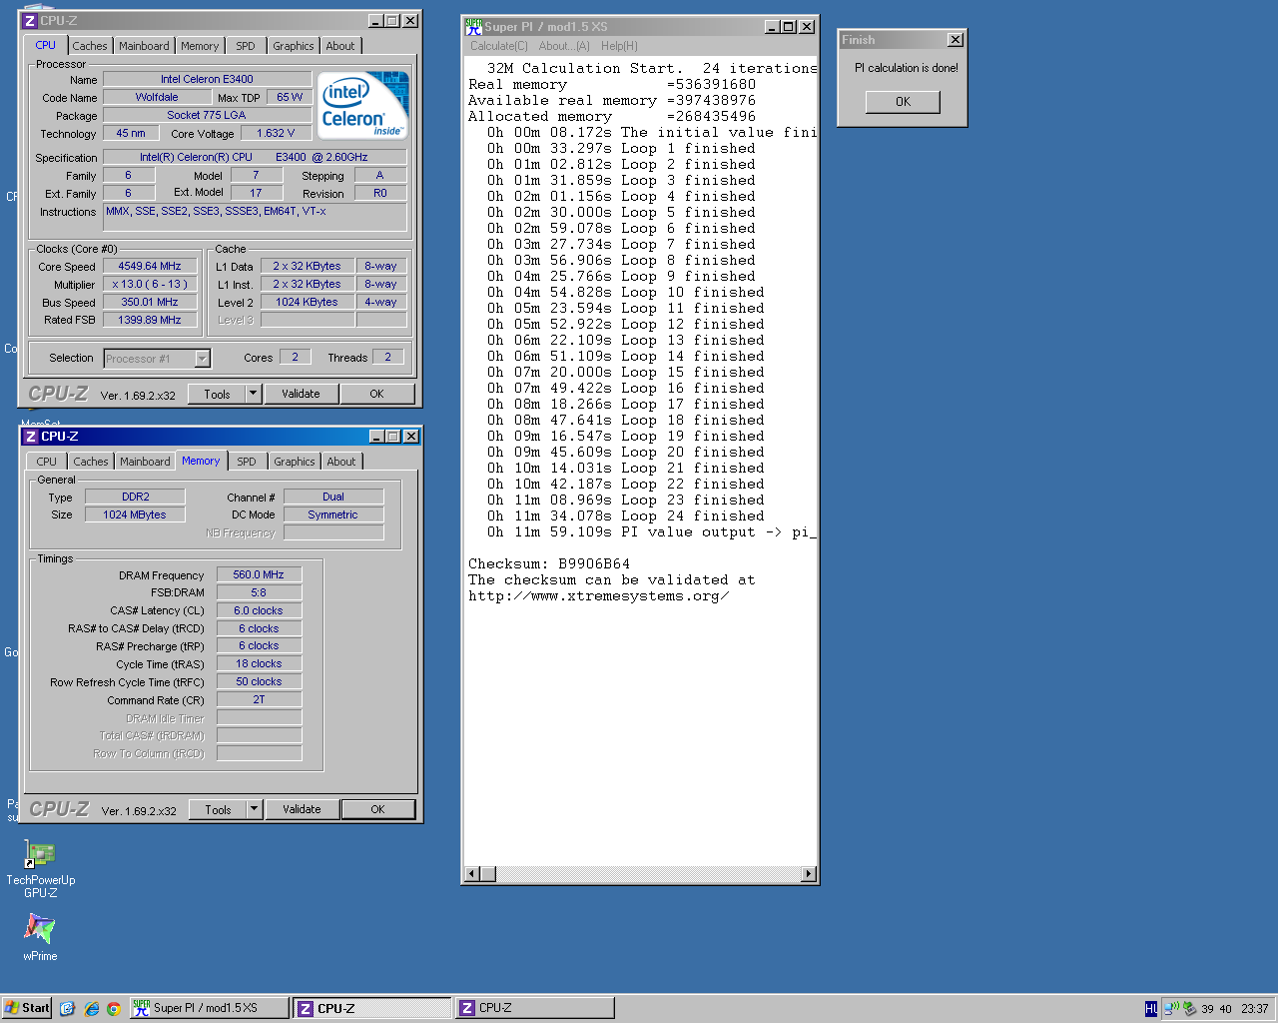The image size is (1278, 1023).
Task: Click the Super PI scroll-right arrow
Action: pyautogui.click(x=809, y=874)
